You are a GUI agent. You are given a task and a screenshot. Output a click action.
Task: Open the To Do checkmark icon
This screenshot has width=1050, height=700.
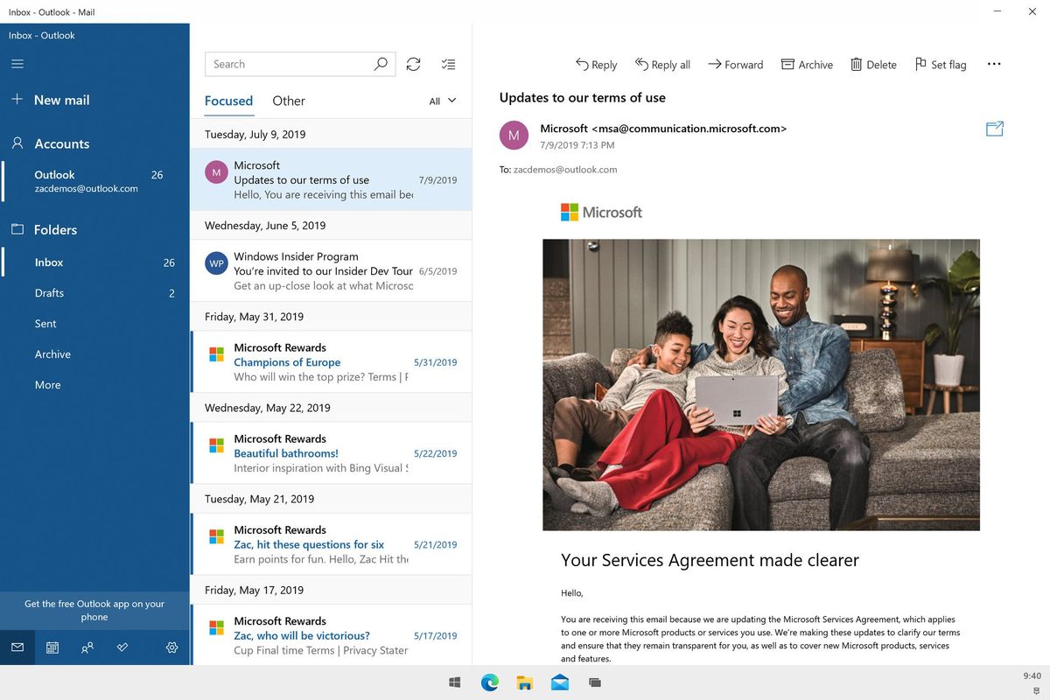point(122,647)
